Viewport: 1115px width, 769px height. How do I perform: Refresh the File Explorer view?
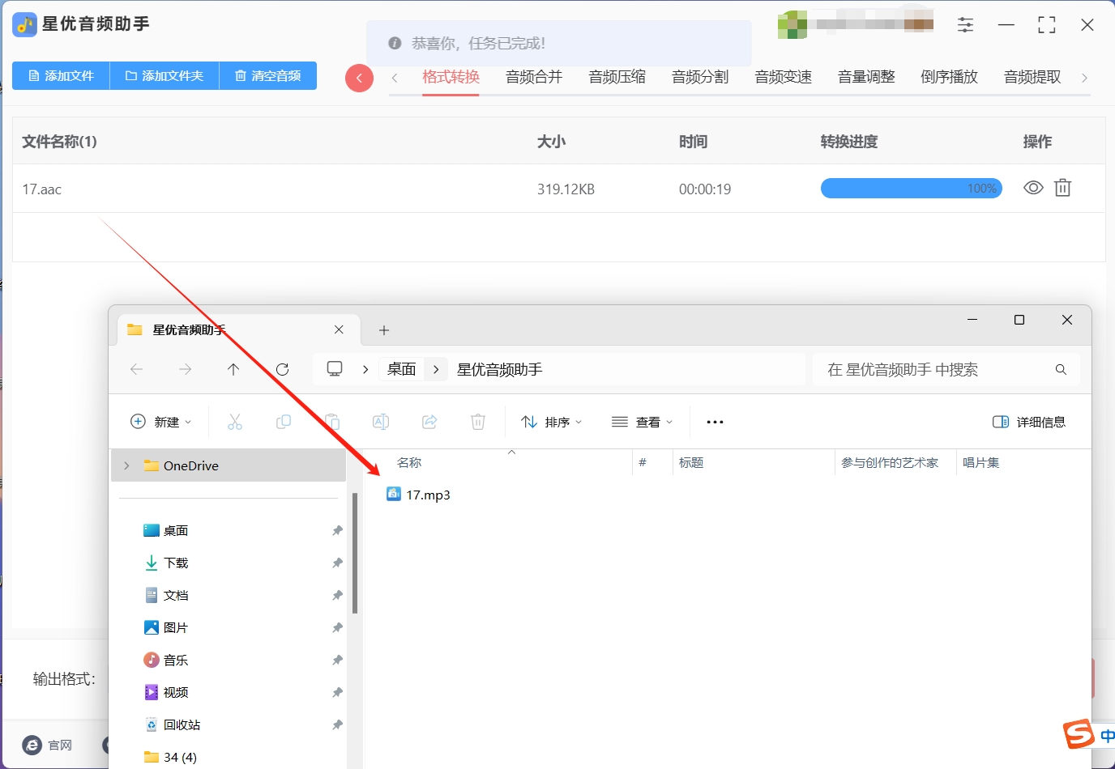point(282,369)
